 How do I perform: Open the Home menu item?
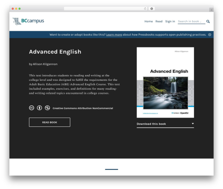149,21
